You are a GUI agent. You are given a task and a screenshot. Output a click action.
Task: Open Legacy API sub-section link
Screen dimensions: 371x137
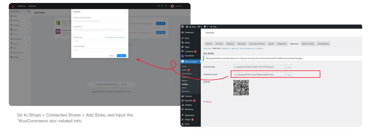[x=235, y=48]
